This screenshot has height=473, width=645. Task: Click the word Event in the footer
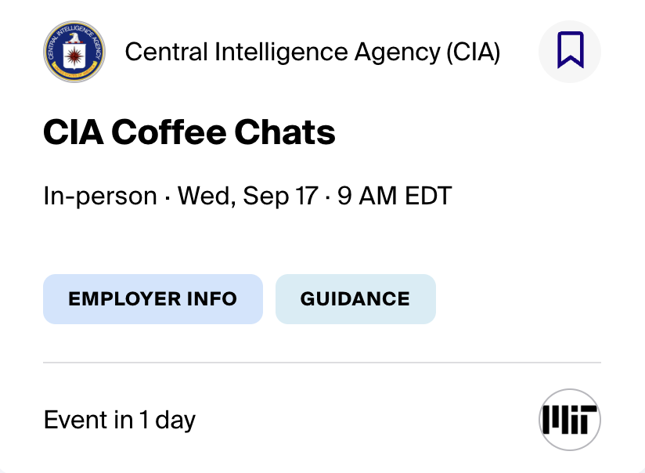77,421
